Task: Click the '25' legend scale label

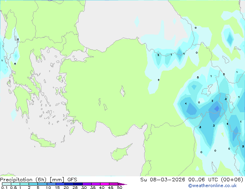Action: tap(75, 187)
